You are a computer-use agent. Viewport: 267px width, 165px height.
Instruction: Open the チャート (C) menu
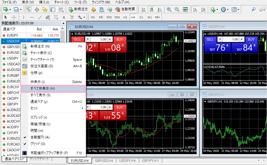click(x=61, y=2)
